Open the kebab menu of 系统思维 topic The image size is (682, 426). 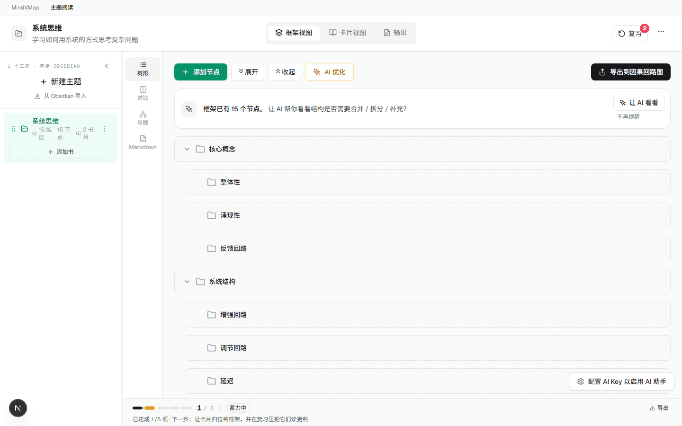click(x=105, y=129)
